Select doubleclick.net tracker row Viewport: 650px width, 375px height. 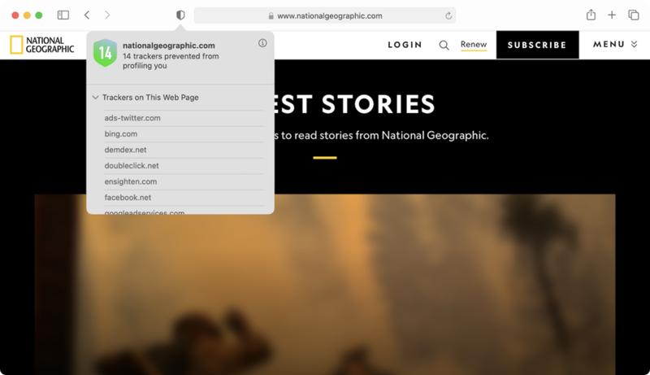pos(184,165)
